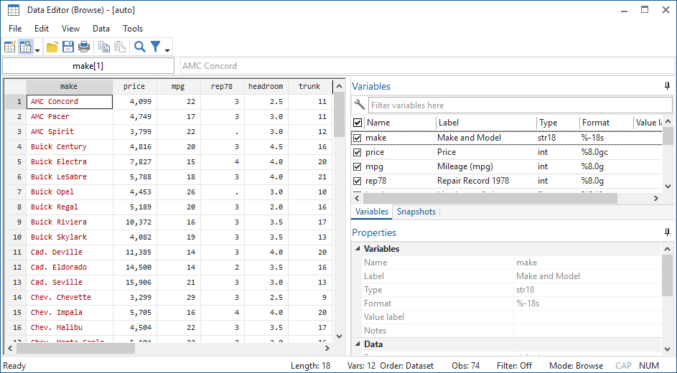Image resolution: width=677 pixels, height=373 pixels.
Task: Click the Filter observations funnel icon
Action: click(x=156, y=47)
